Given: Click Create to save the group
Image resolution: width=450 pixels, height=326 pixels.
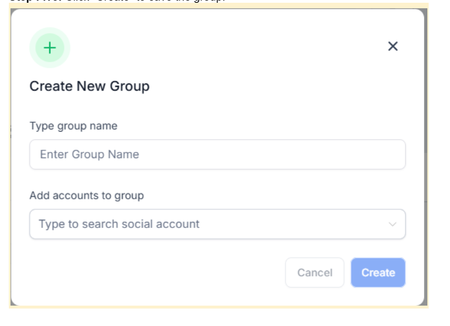Looking at the screenshot, I should pyautogui.click(x=378, y=273).
